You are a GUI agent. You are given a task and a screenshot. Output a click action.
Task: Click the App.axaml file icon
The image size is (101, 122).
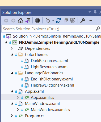[20, 92]
